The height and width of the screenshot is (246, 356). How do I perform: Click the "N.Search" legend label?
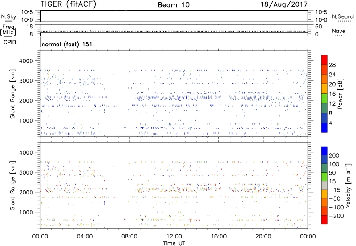pos(344,16)
